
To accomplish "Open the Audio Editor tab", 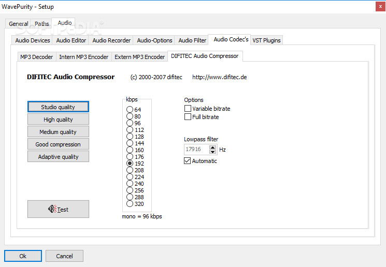I will point(71,40).
